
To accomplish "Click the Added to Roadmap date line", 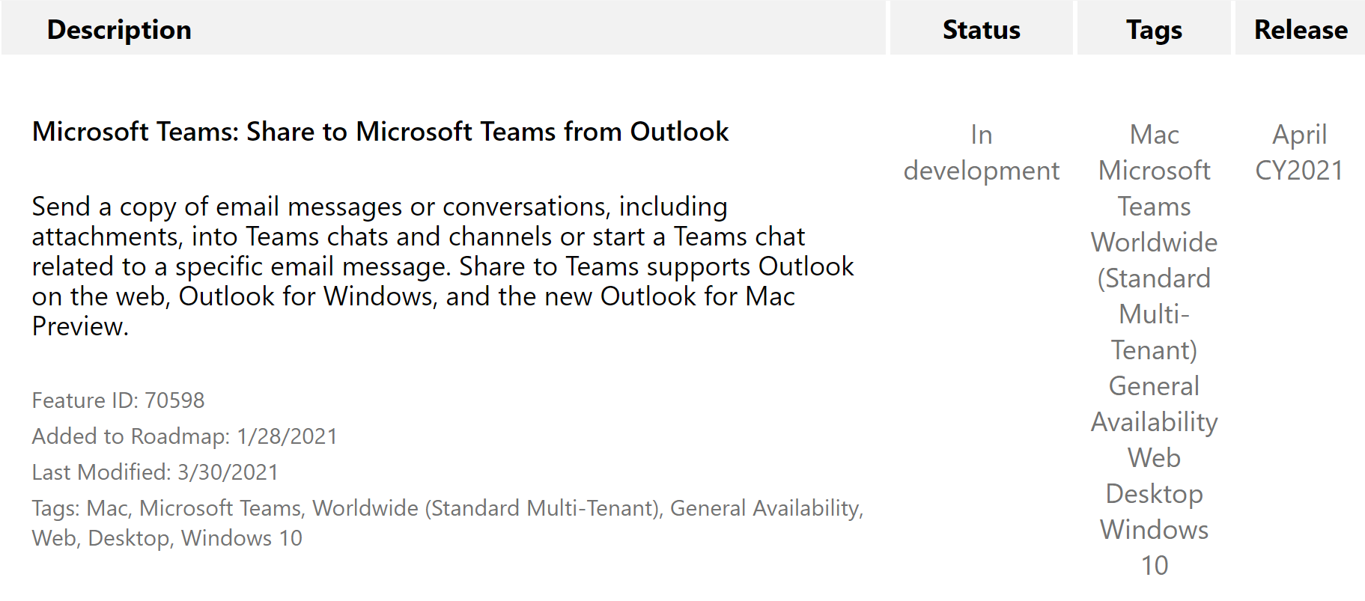I will pos(184,436).
